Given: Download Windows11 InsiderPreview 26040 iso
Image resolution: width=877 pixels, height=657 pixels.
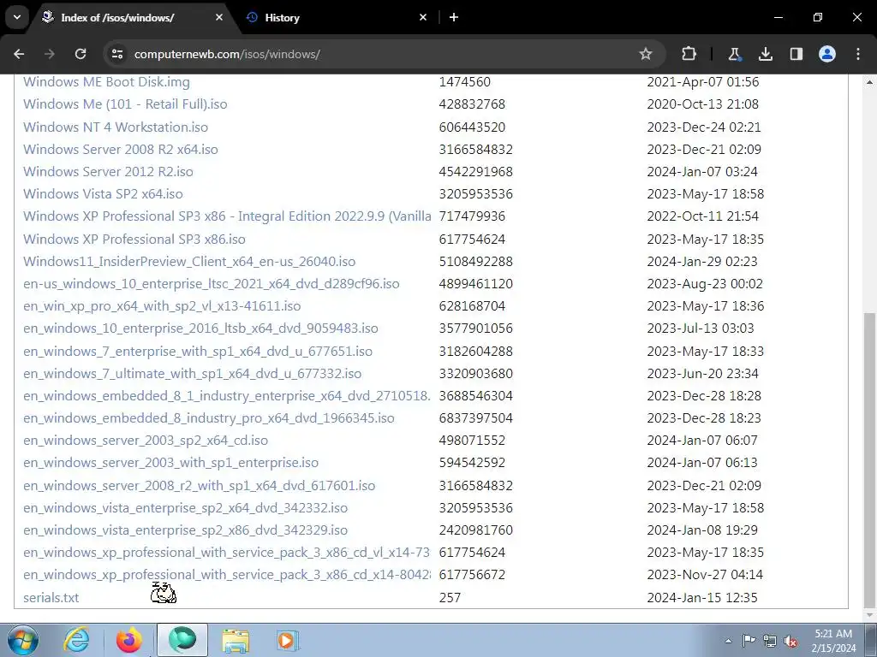Looking at the screenshot, I should (189, 262).
